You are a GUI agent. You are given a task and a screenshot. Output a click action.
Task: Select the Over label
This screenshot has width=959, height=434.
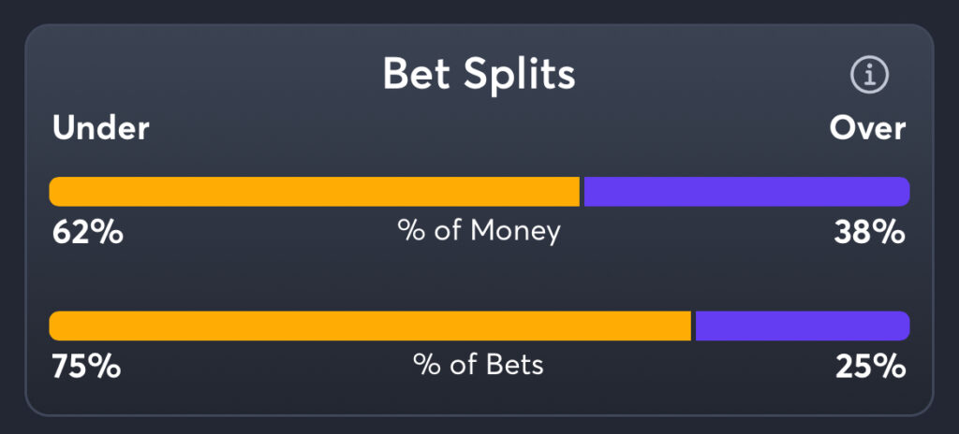click(867, 128)
